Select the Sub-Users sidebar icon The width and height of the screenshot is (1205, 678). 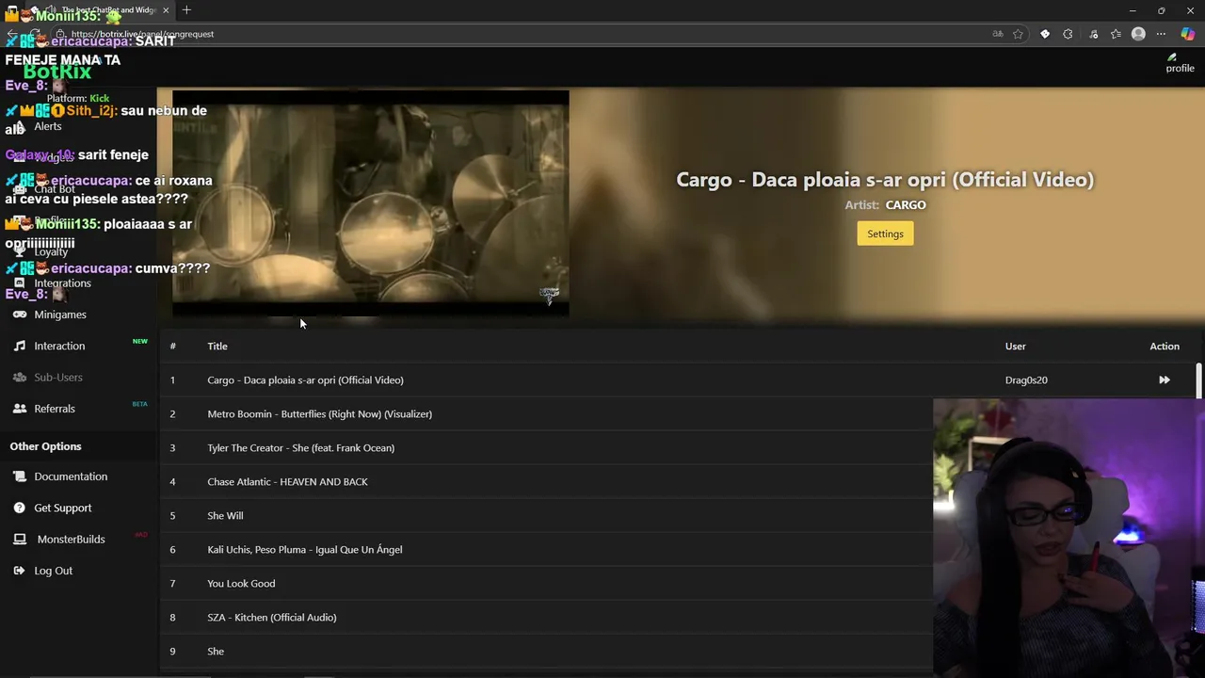point(20,377)
